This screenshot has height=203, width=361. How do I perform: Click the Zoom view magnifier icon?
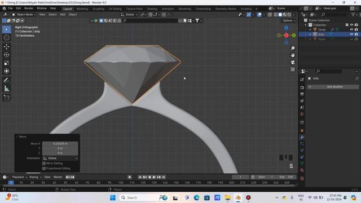click(x=293, y=48)
